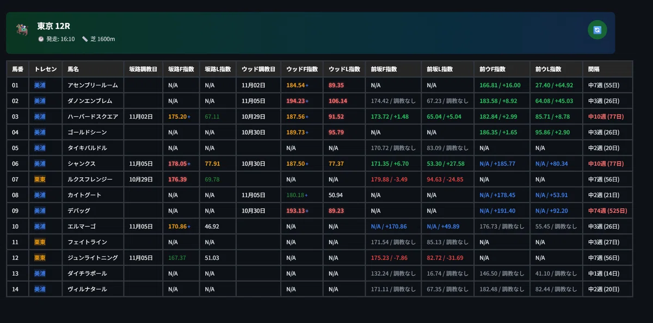Click the N/A / +185.77 value
This screenshot has height=323, width=653.
click(x=497, y=164)
